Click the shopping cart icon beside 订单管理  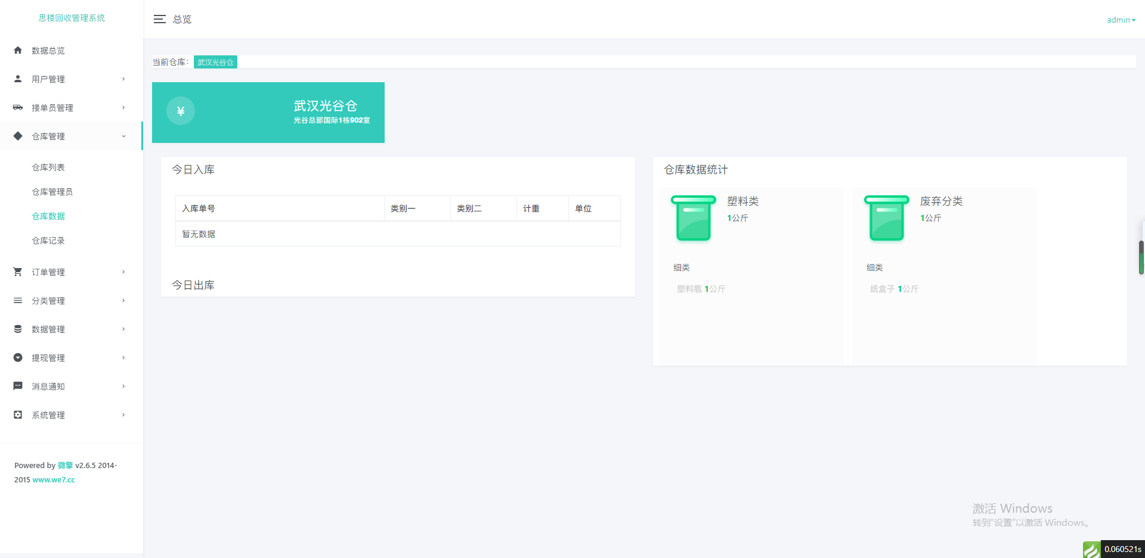click(18, 272)
